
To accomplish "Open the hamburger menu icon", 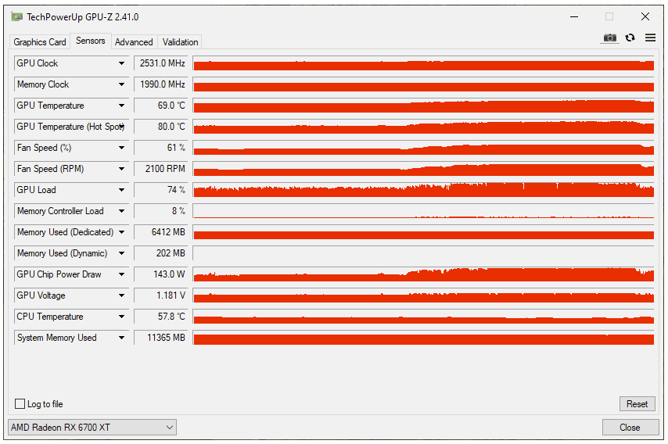I will pyautogui.click(x=650, y=38).
